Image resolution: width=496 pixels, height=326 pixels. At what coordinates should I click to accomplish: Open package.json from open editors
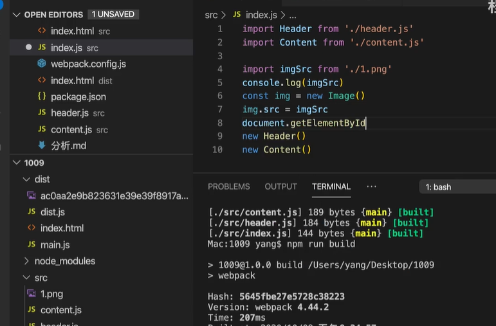(101, 96)
